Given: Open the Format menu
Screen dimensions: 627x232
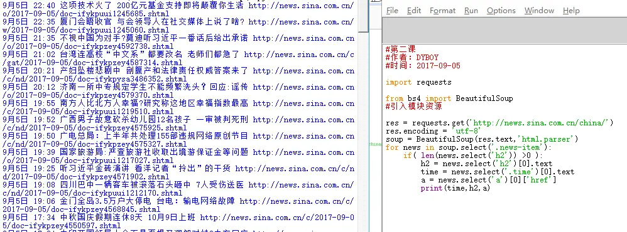Looking at the screenshot, I should [443, 11].
